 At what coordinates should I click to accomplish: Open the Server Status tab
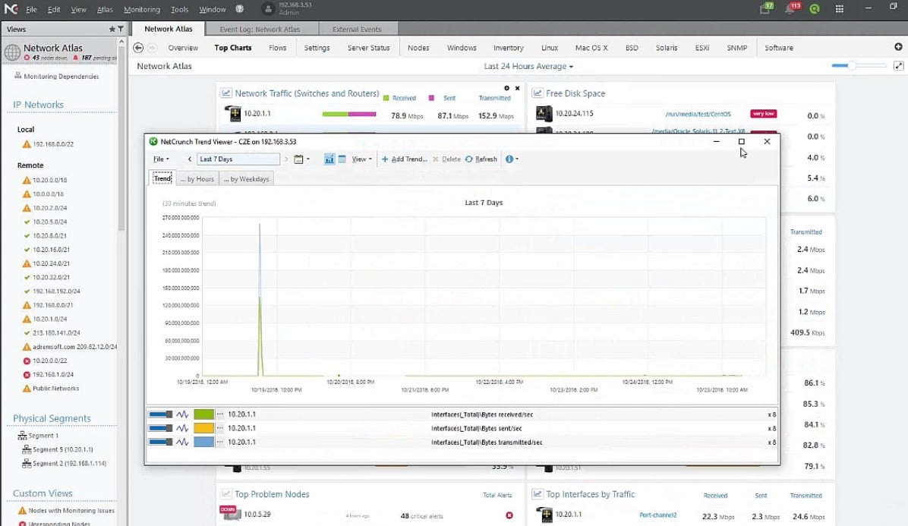pos(368,48)
